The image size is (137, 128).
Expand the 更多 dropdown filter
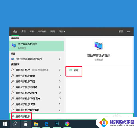62,32
